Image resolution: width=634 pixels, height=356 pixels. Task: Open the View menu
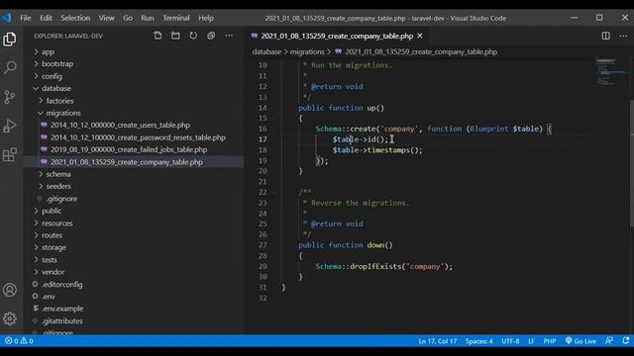(x=106, y=18)
